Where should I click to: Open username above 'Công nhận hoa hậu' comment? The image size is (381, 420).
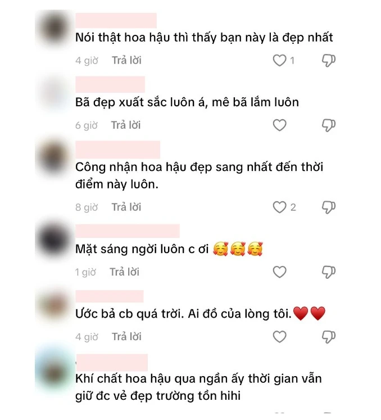(117, 150)
